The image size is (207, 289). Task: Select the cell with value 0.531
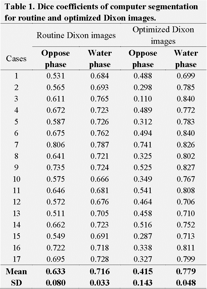pyautogui.click(x=56, y=76)
